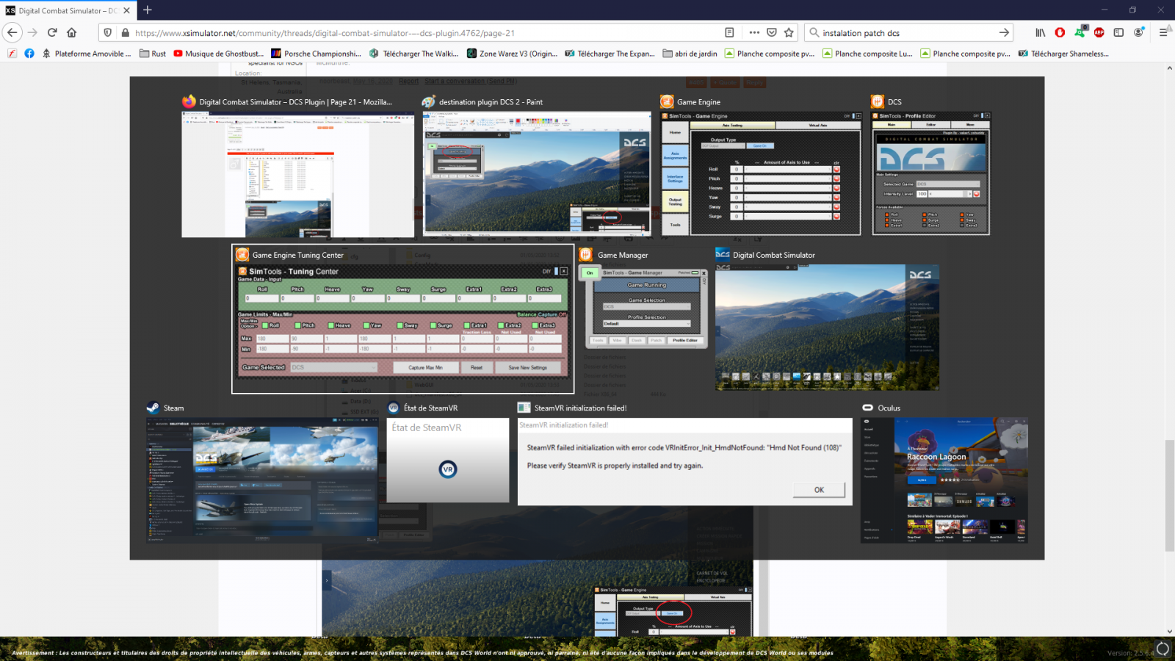The image size is (1175, 661).
Task: Switch to the Oculus window thumbnail
Action: pyautogui.click(x=944, y=480)
